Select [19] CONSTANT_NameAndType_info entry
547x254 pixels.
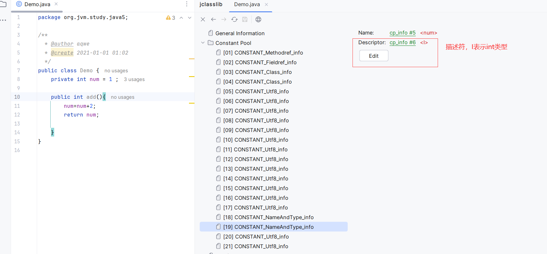click(x=273, y=227)
